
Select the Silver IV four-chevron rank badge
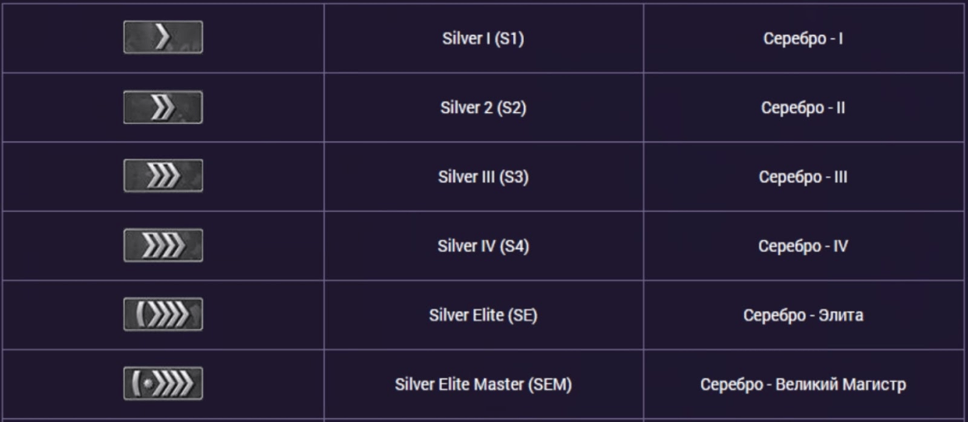[163, 245]
